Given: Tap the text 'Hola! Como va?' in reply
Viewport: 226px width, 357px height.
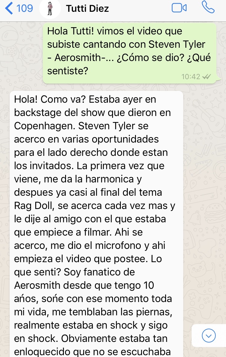Looking at the screenshot, I should 50,99.
